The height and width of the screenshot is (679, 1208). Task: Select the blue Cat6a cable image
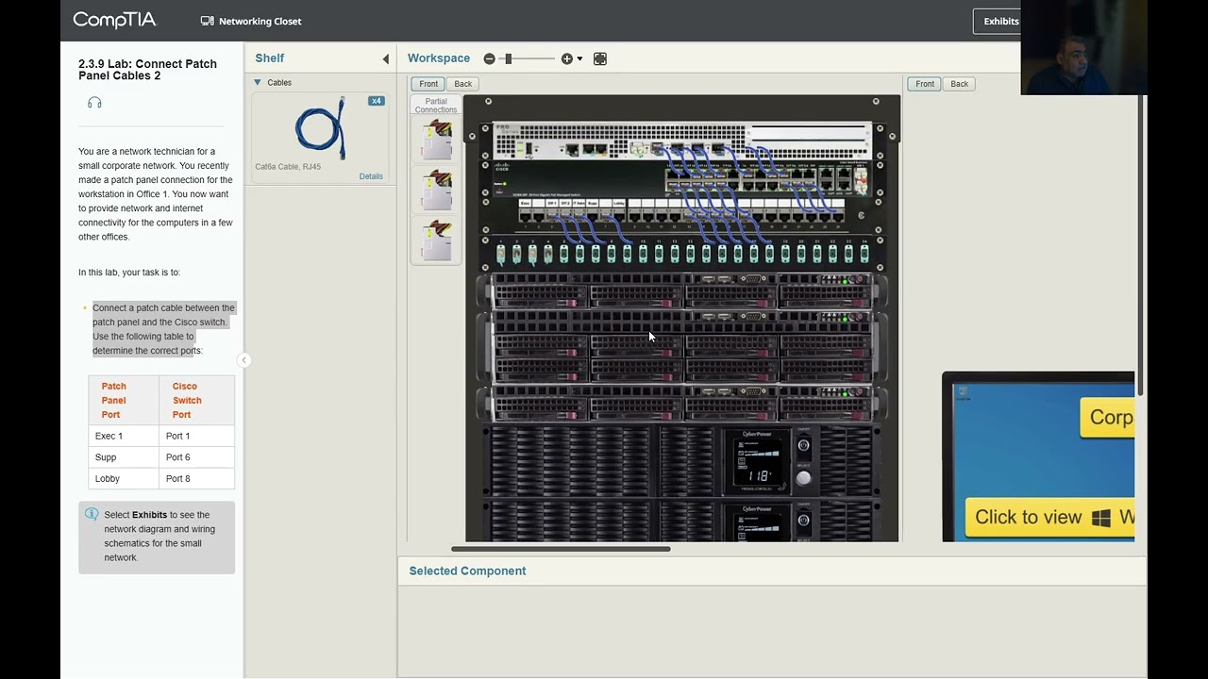pyautogui.click(x=321, y=129)
